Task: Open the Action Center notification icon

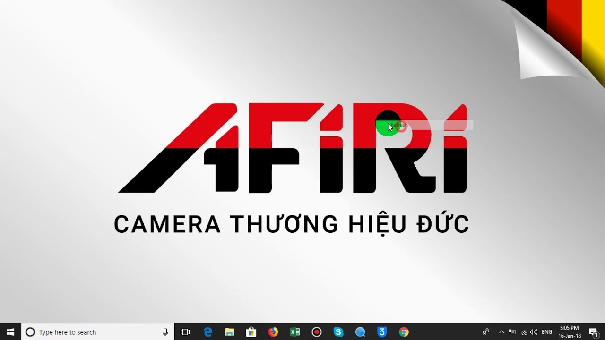Action: pos(594,332)
